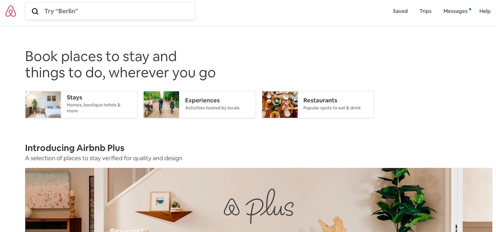Select the Restaurants card title
The image size is (496, 232).
[x=320, y=100]
